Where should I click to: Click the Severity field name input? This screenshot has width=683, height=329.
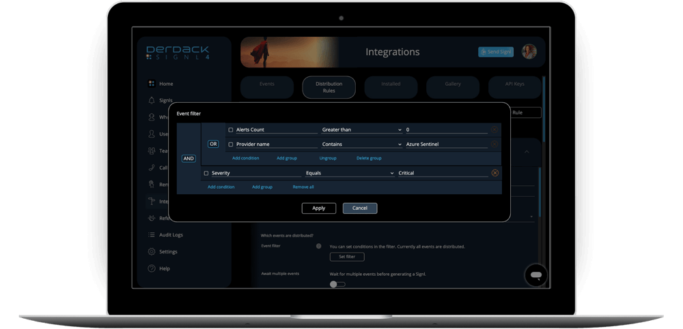256,173
